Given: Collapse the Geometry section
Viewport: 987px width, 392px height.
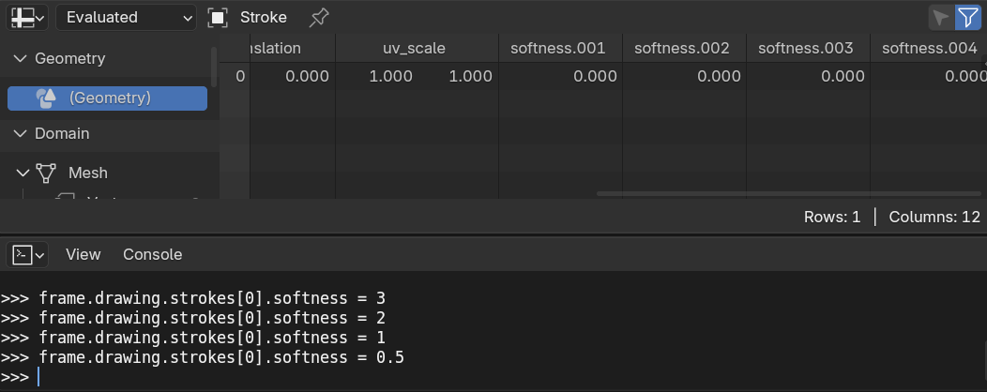Looking at the screenshot, I should coord(20,58).
